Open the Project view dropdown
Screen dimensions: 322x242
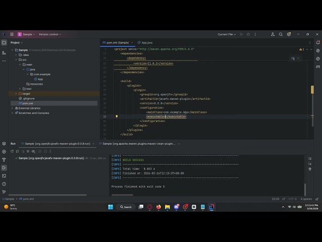click(17, 42)
